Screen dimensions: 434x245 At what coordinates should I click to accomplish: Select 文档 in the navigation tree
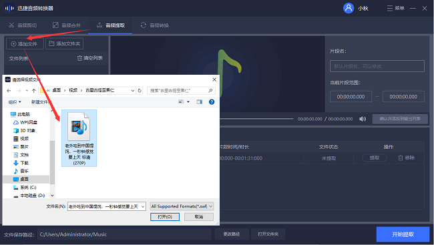[21, 155]
